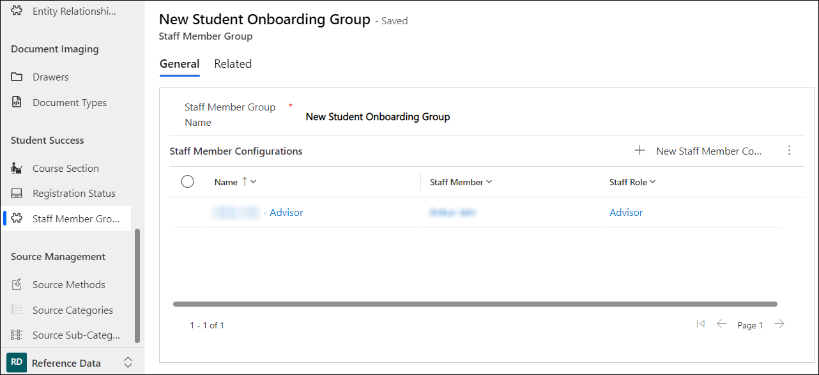
Task: Select the General tab
Action: tap(180, 64)
